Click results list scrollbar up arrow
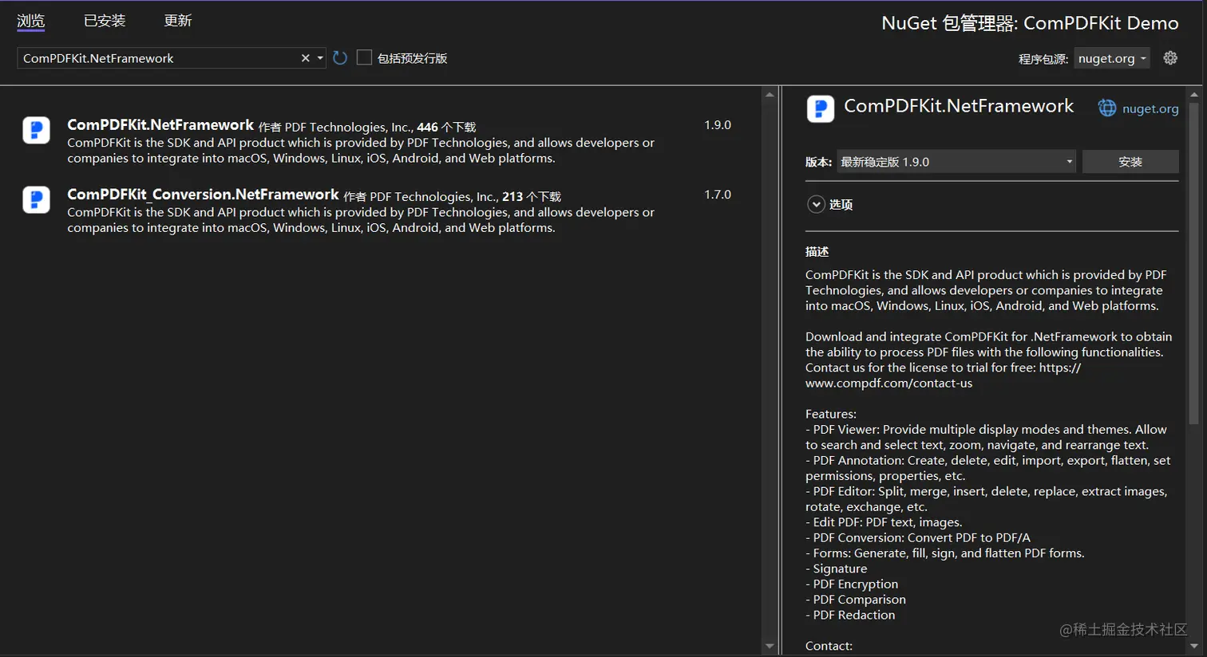The image size is (1207, 657). (x=770, y=94)
